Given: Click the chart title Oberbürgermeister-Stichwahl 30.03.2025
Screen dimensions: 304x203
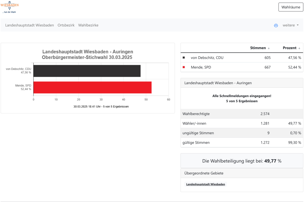Looking at the screenshot, I should [87, 57].
